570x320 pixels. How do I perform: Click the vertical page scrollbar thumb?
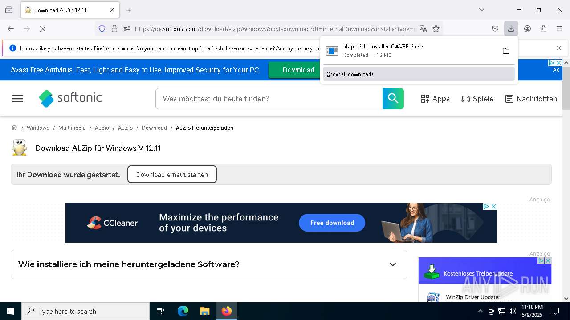tap(566, 88)
